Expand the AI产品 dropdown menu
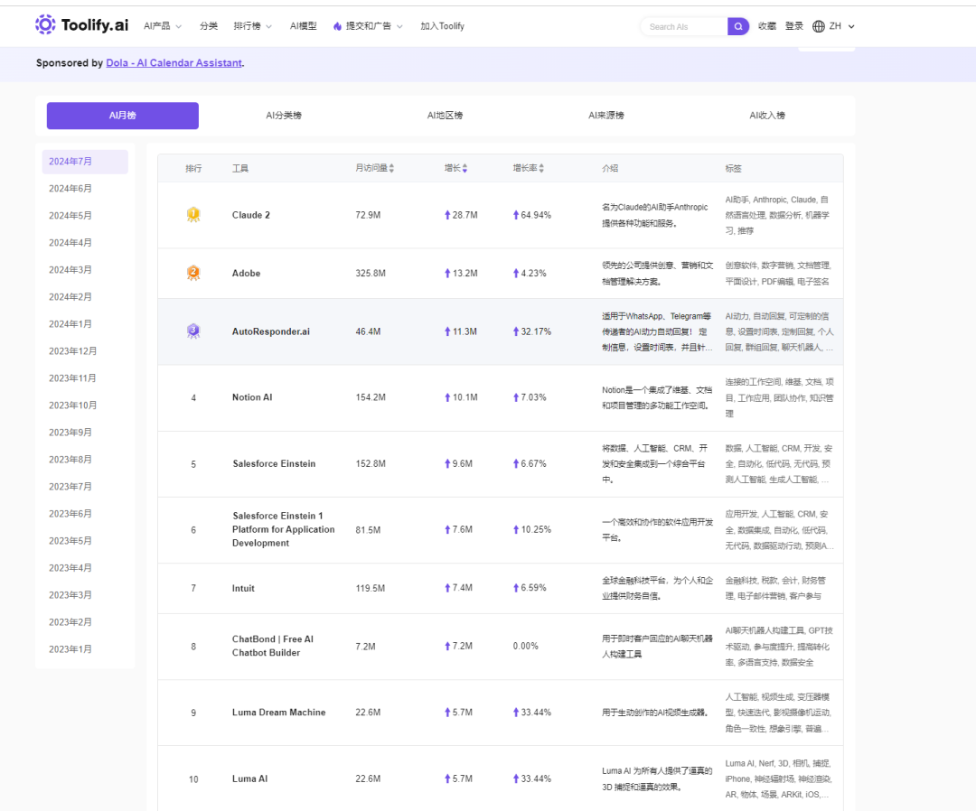 (x=163, y=26)
